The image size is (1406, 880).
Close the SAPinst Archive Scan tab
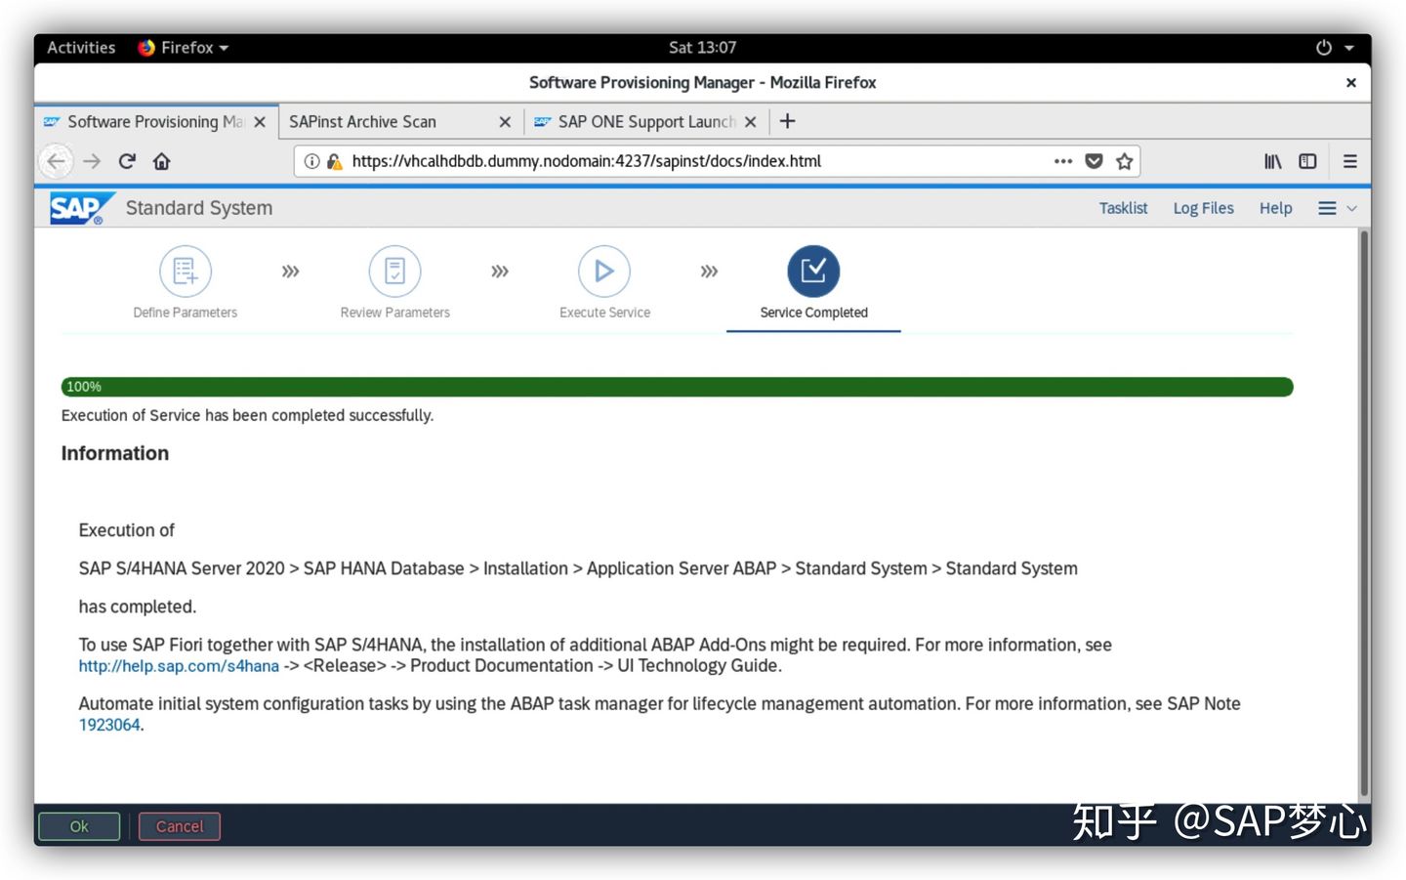505,122
